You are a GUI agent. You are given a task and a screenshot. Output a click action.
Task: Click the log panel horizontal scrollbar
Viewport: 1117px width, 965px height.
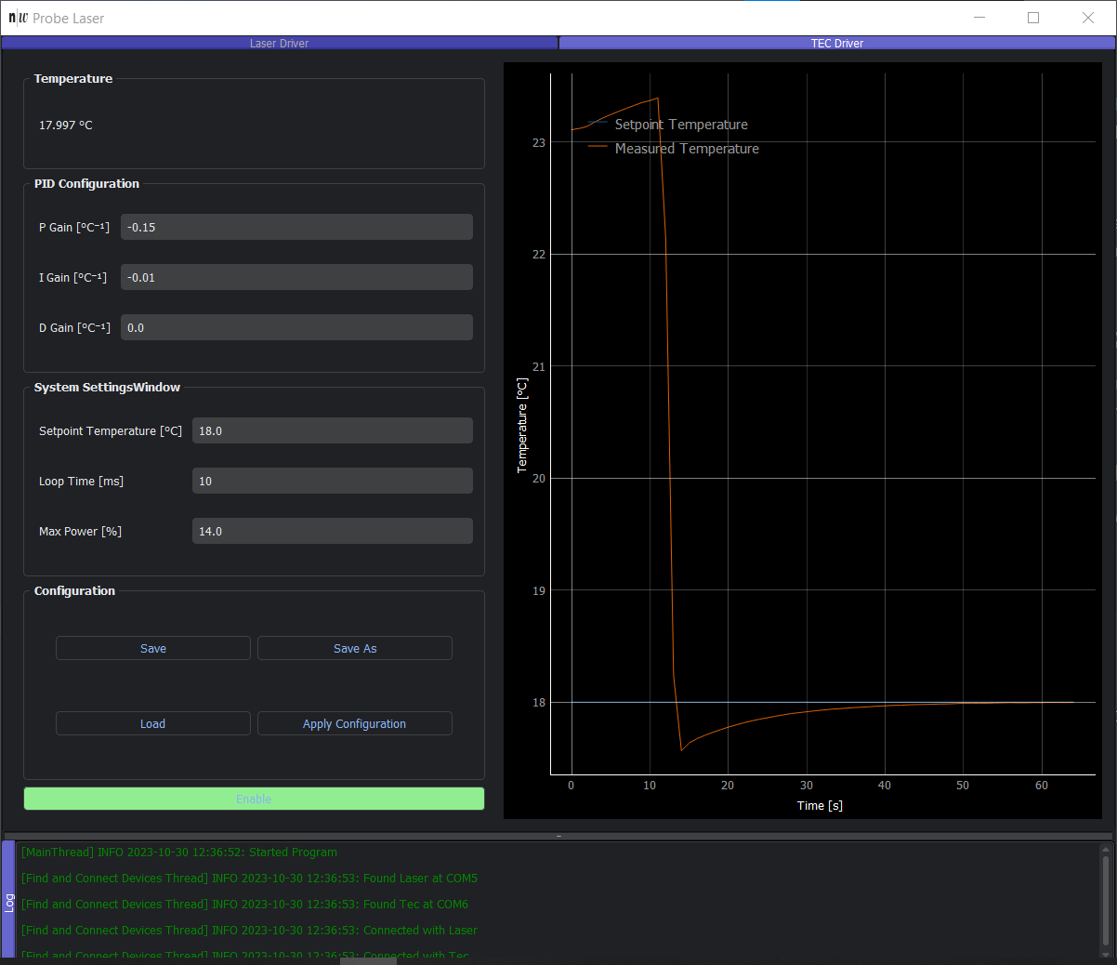click(368, 961)
